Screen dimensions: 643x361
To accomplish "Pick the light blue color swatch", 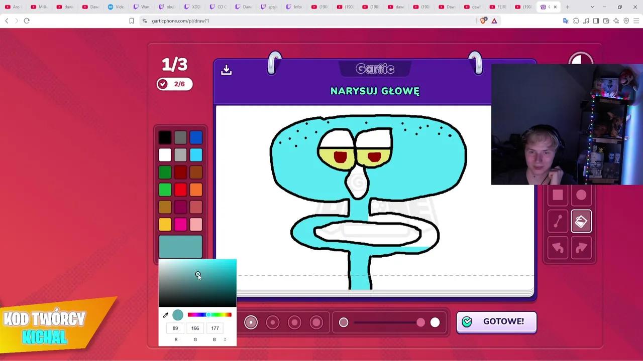I will [x=196, y=155].
